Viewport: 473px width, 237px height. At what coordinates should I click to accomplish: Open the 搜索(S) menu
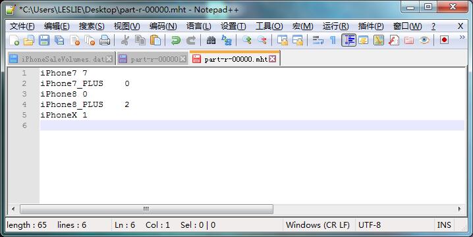(92, 26)
